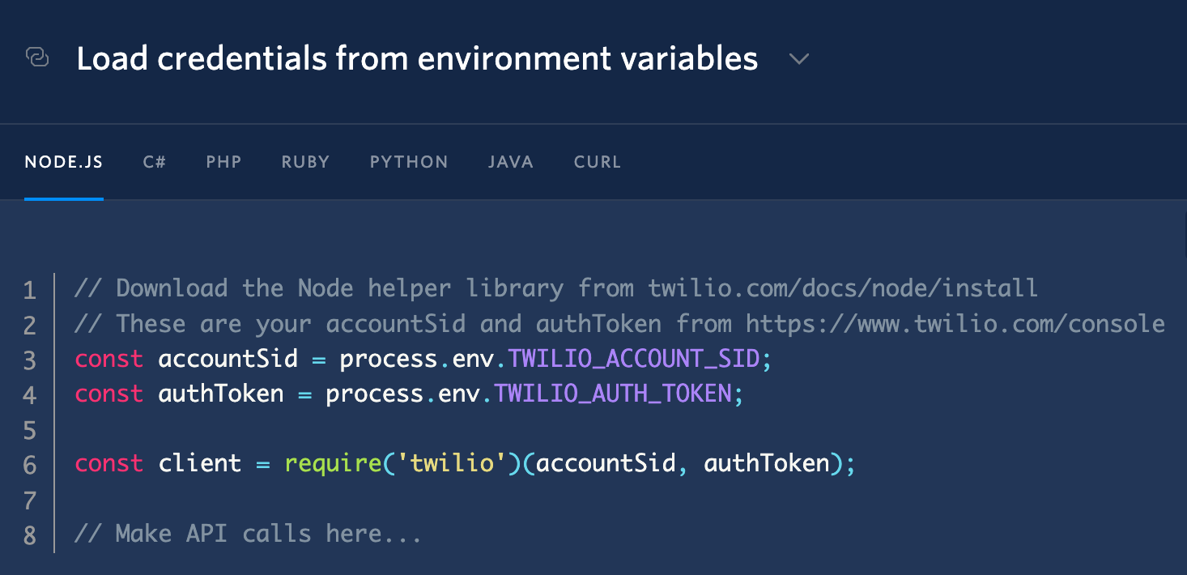The image size is (1187, 575).
Task: Select the NODE.JS tab
Action: click(x=64, y=162)
